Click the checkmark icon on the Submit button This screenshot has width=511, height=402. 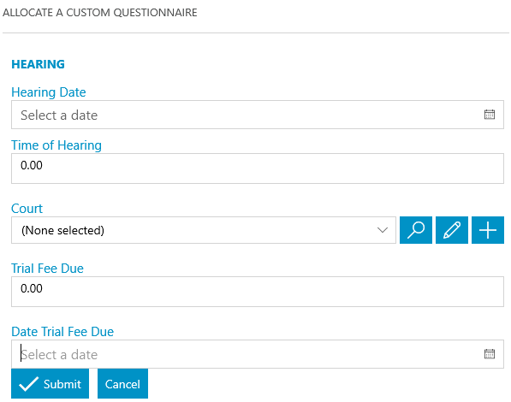pos(29,384)
